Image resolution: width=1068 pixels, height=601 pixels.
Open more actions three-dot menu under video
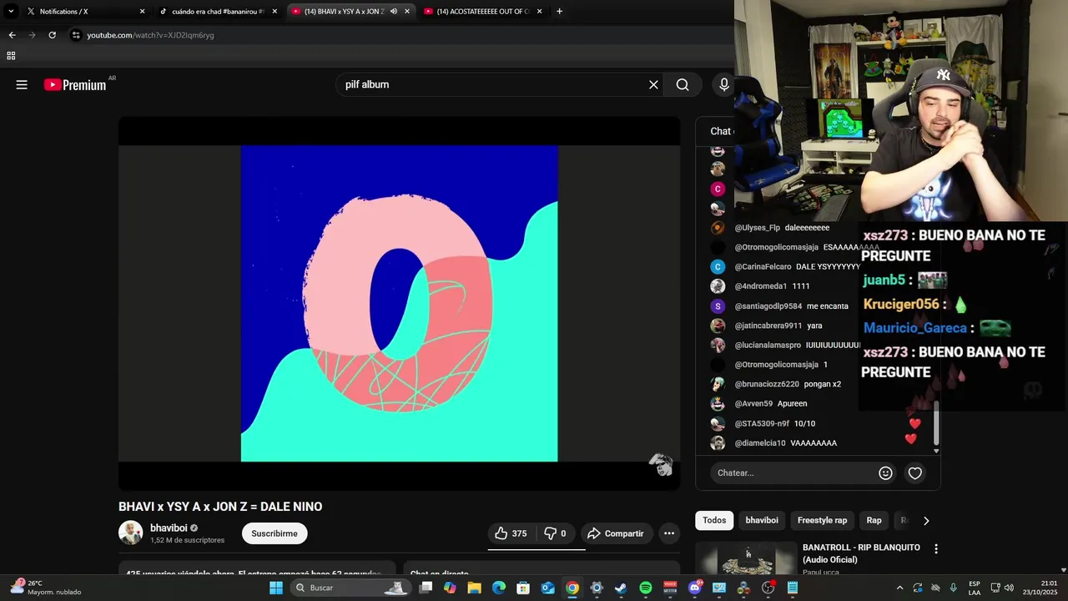(669, 533)
